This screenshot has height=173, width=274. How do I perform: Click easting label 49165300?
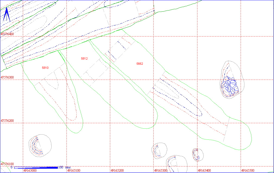coord(161,171)
